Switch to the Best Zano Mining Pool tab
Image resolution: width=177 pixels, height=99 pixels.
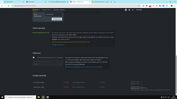click(58, 2)
